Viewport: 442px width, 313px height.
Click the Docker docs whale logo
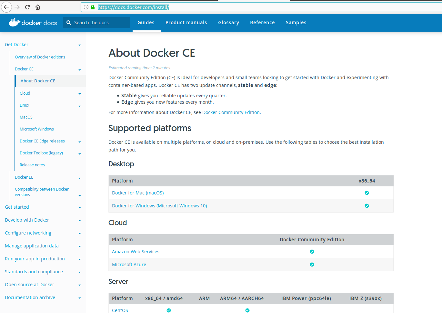click(x=15, y=22)
